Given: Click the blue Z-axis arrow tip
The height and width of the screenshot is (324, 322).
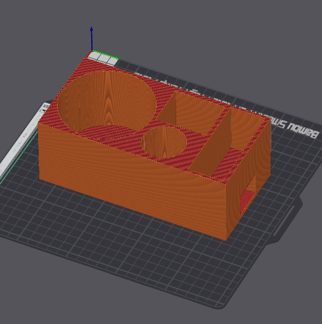Looking at the screenshot, I should 91,29.
